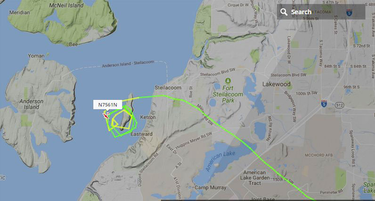Click the yellow circling flight track loop
375x201 pixels.
(x=121, y=120)
